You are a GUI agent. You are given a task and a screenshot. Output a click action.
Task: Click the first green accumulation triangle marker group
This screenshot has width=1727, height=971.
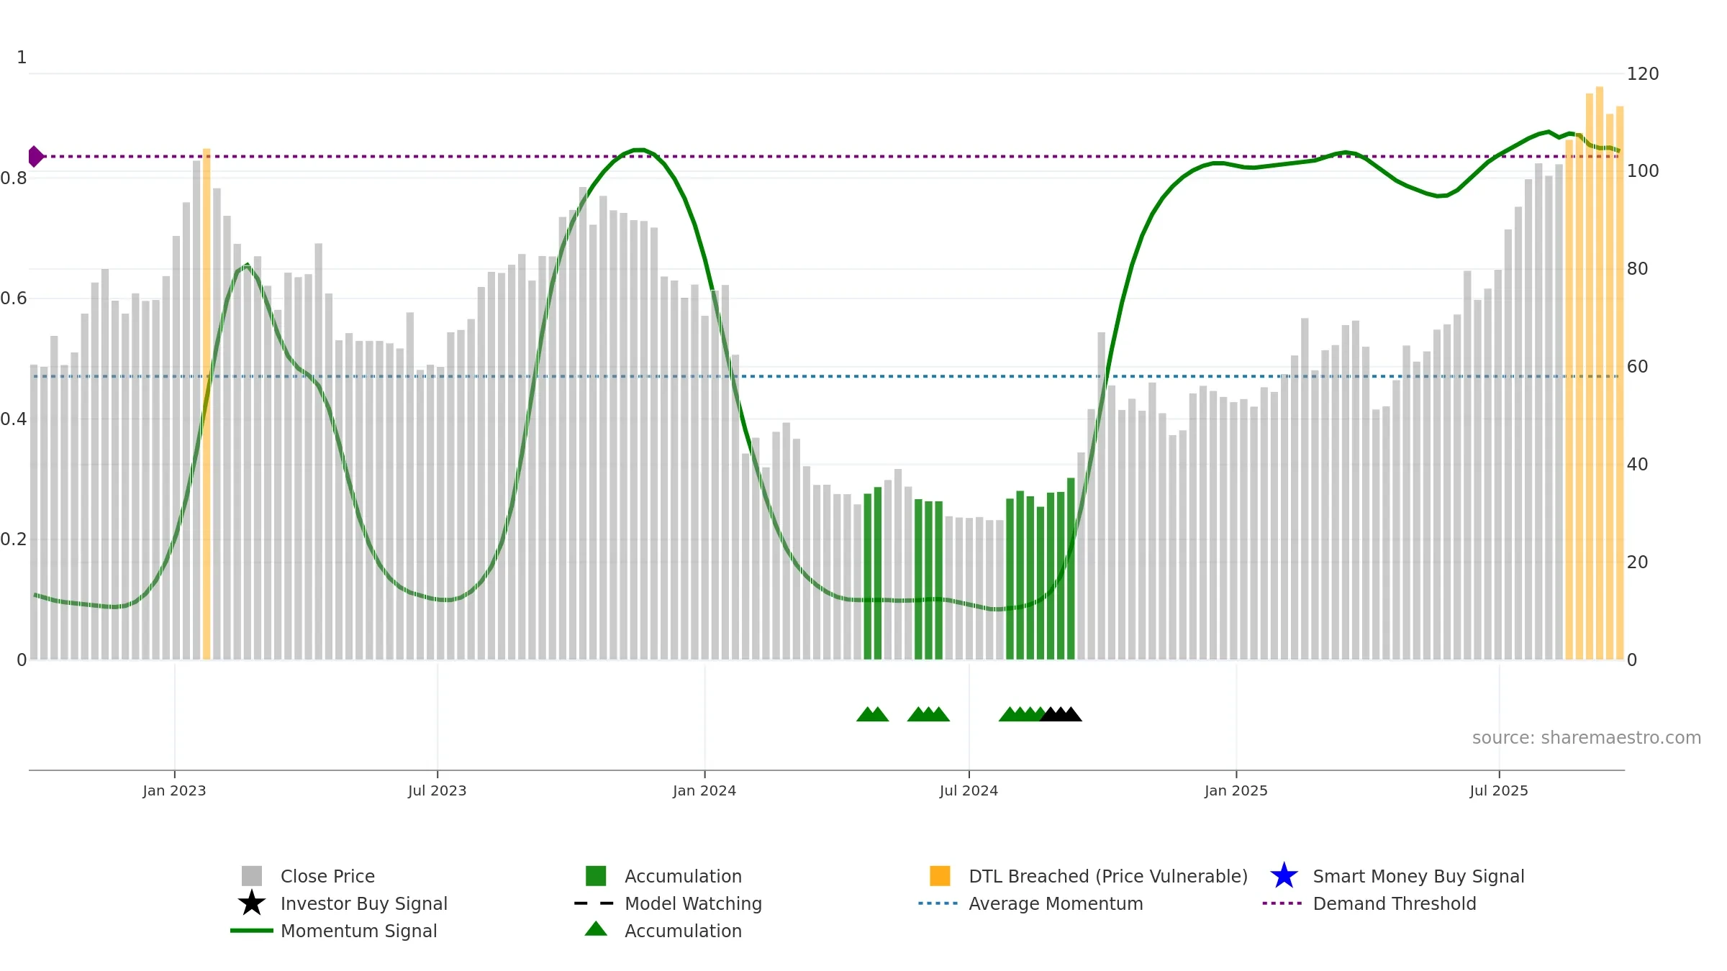pyautogui.click(x=872, y=714)
